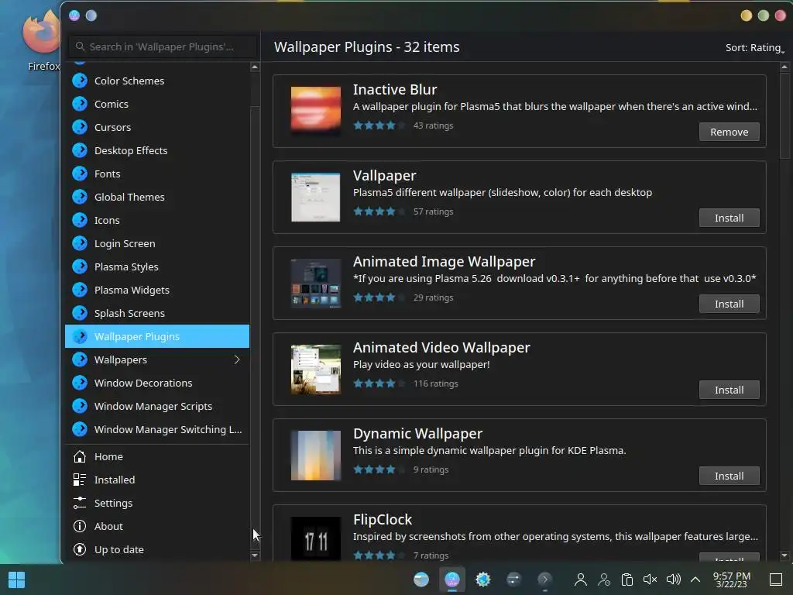Viewport: 793px width, 595px height.
Task: Select Wallpaper Plugins category
Action: pyautogui.click(x=157, y=336)
